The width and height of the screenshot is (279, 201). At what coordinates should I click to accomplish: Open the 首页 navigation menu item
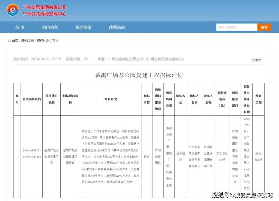pos(20,27)
